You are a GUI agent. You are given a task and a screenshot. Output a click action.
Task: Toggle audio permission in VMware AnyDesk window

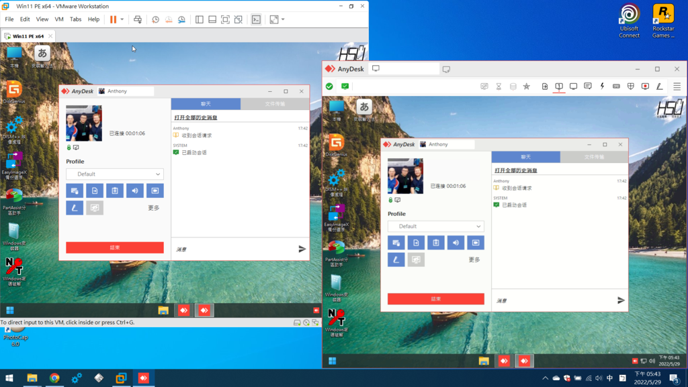click(x=135, y=190)
